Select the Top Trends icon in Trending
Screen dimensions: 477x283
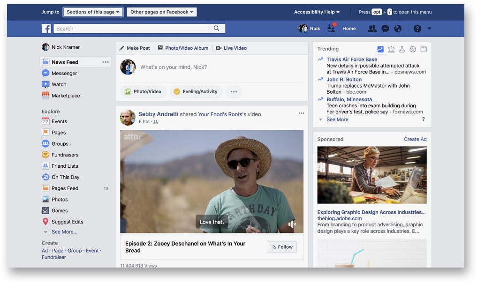[380, 49]
